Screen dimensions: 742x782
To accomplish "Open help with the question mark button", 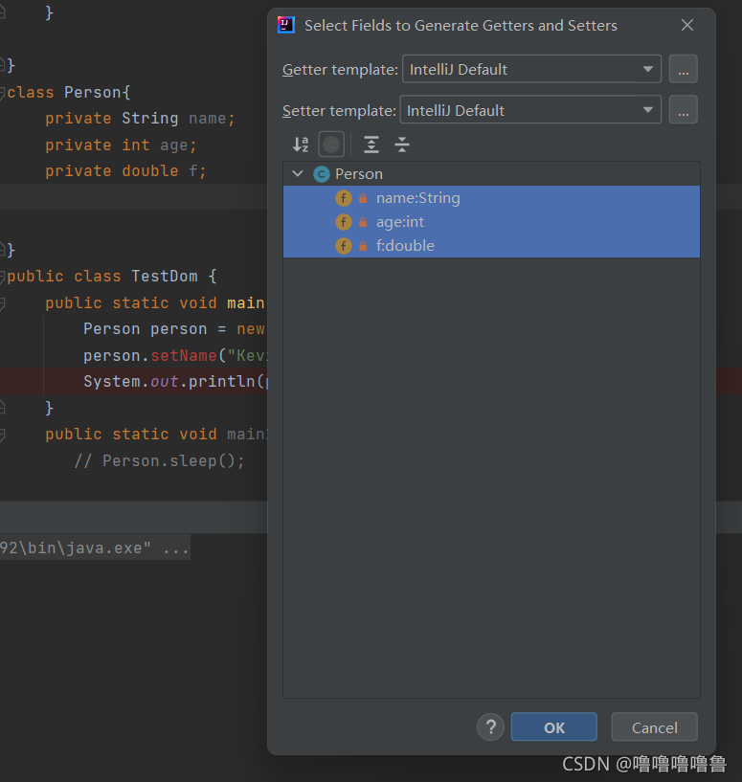I will tap(490, 727).
